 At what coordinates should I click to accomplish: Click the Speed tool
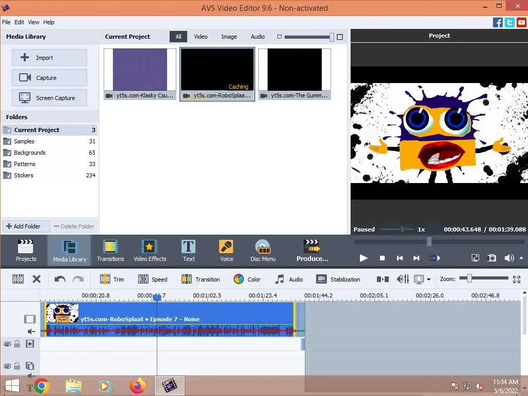tap(153, 279)
